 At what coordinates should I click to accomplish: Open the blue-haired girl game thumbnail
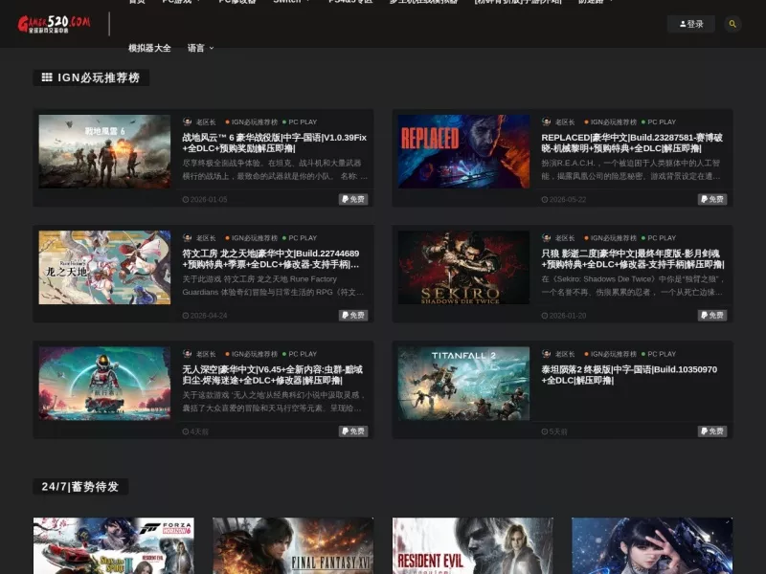point(652,545)
